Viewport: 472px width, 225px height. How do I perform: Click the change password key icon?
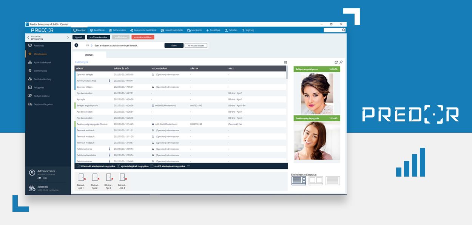point(39,178)
